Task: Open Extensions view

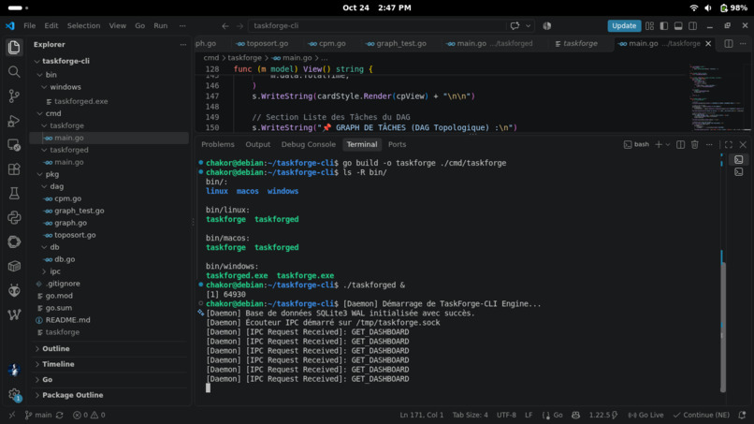Action: [14, 168]
